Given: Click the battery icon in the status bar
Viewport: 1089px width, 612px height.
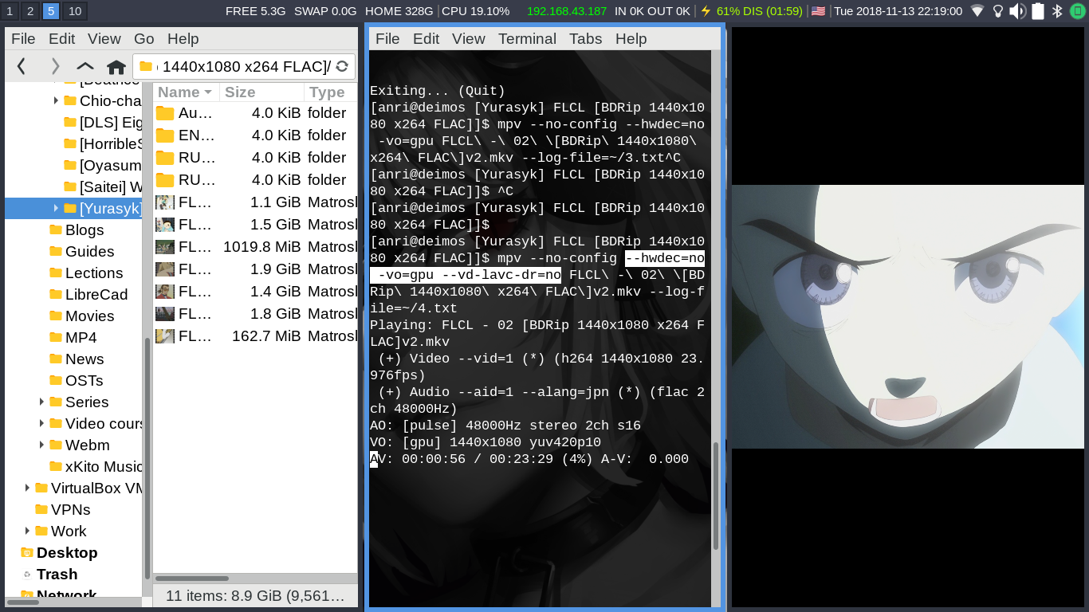Looking at the screenshot, I should click(1038, 11).
